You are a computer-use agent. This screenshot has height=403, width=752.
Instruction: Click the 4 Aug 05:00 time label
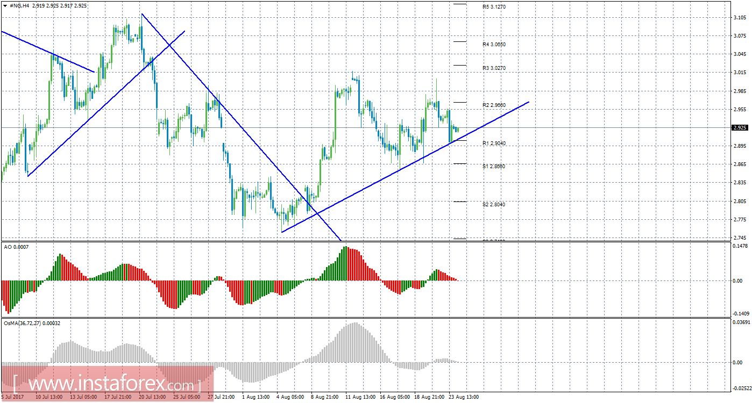coord(290,397)
